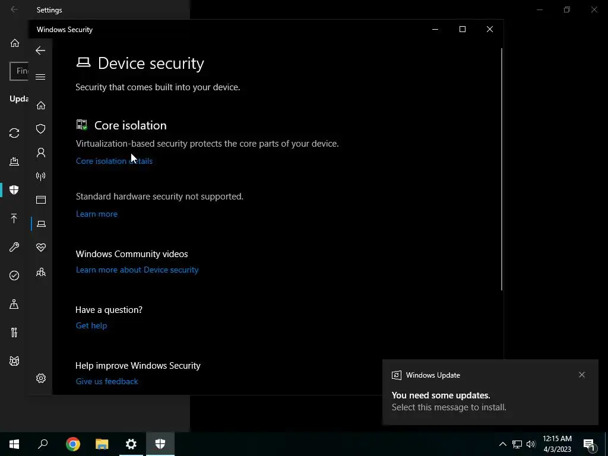The height and width of the screenshot is (456, 608).
Task: Click Core isolation section title
Action: 130,125
